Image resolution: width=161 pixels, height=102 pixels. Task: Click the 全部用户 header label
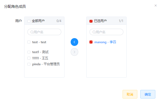[38, 21]
